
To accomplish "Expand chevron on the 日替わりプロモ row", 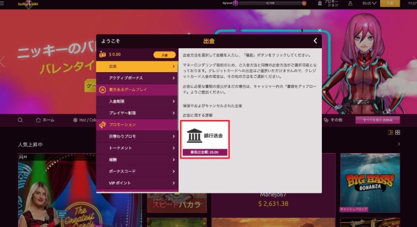I will coord(174,136).
